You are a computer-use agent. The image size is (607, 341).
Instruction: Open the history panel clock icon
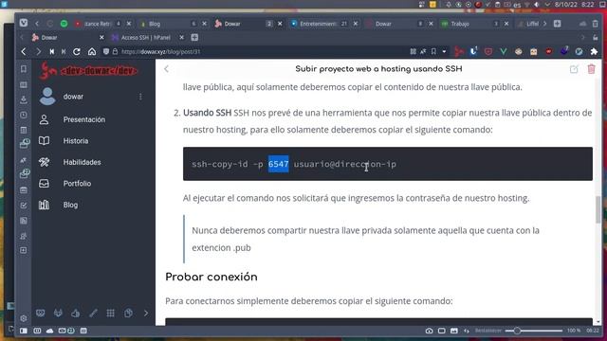coord(24,115)
